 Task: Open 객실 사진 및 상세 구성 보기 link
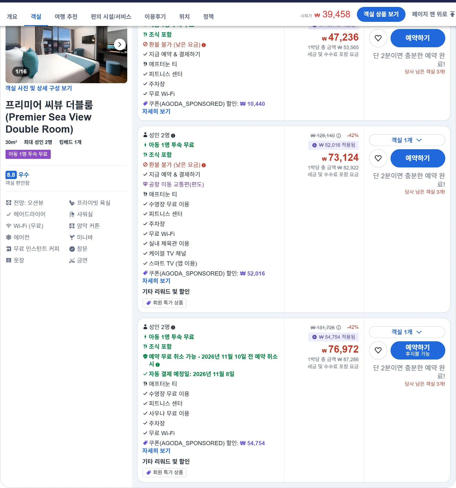pyautogui.click(x=39, y=88)
